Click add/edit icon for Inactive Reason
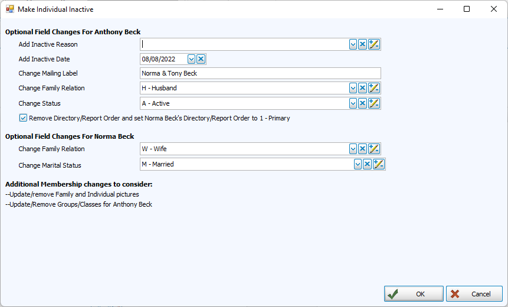 [373, 44]
